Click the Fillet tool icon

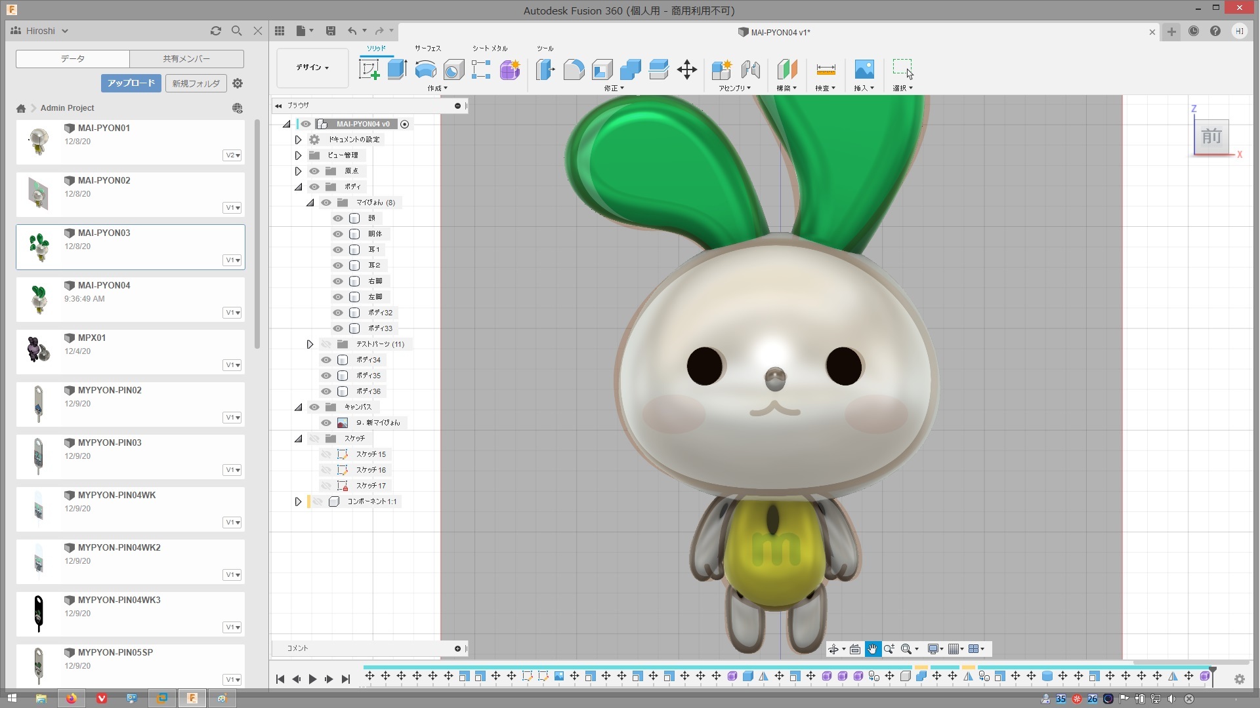click(574, 69)
